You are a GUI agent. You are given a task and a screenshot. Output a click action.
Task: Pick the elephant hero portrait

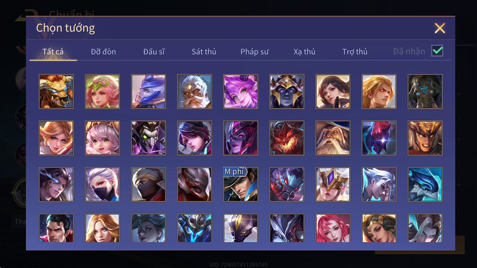click(x=425, y=91)
